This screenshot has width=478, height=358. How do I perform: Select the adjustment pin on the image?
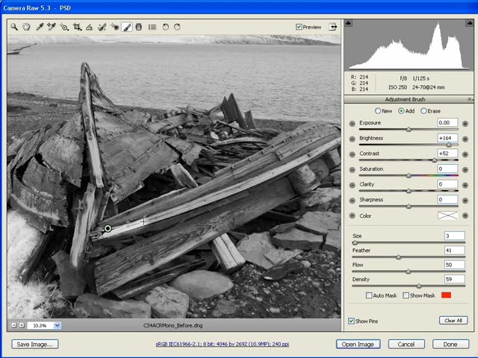(108, 228)
